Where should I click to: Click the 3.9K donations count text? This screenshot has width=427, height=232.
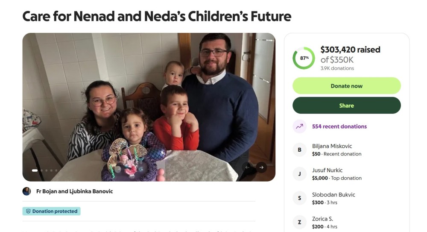[x=337, y=68]
